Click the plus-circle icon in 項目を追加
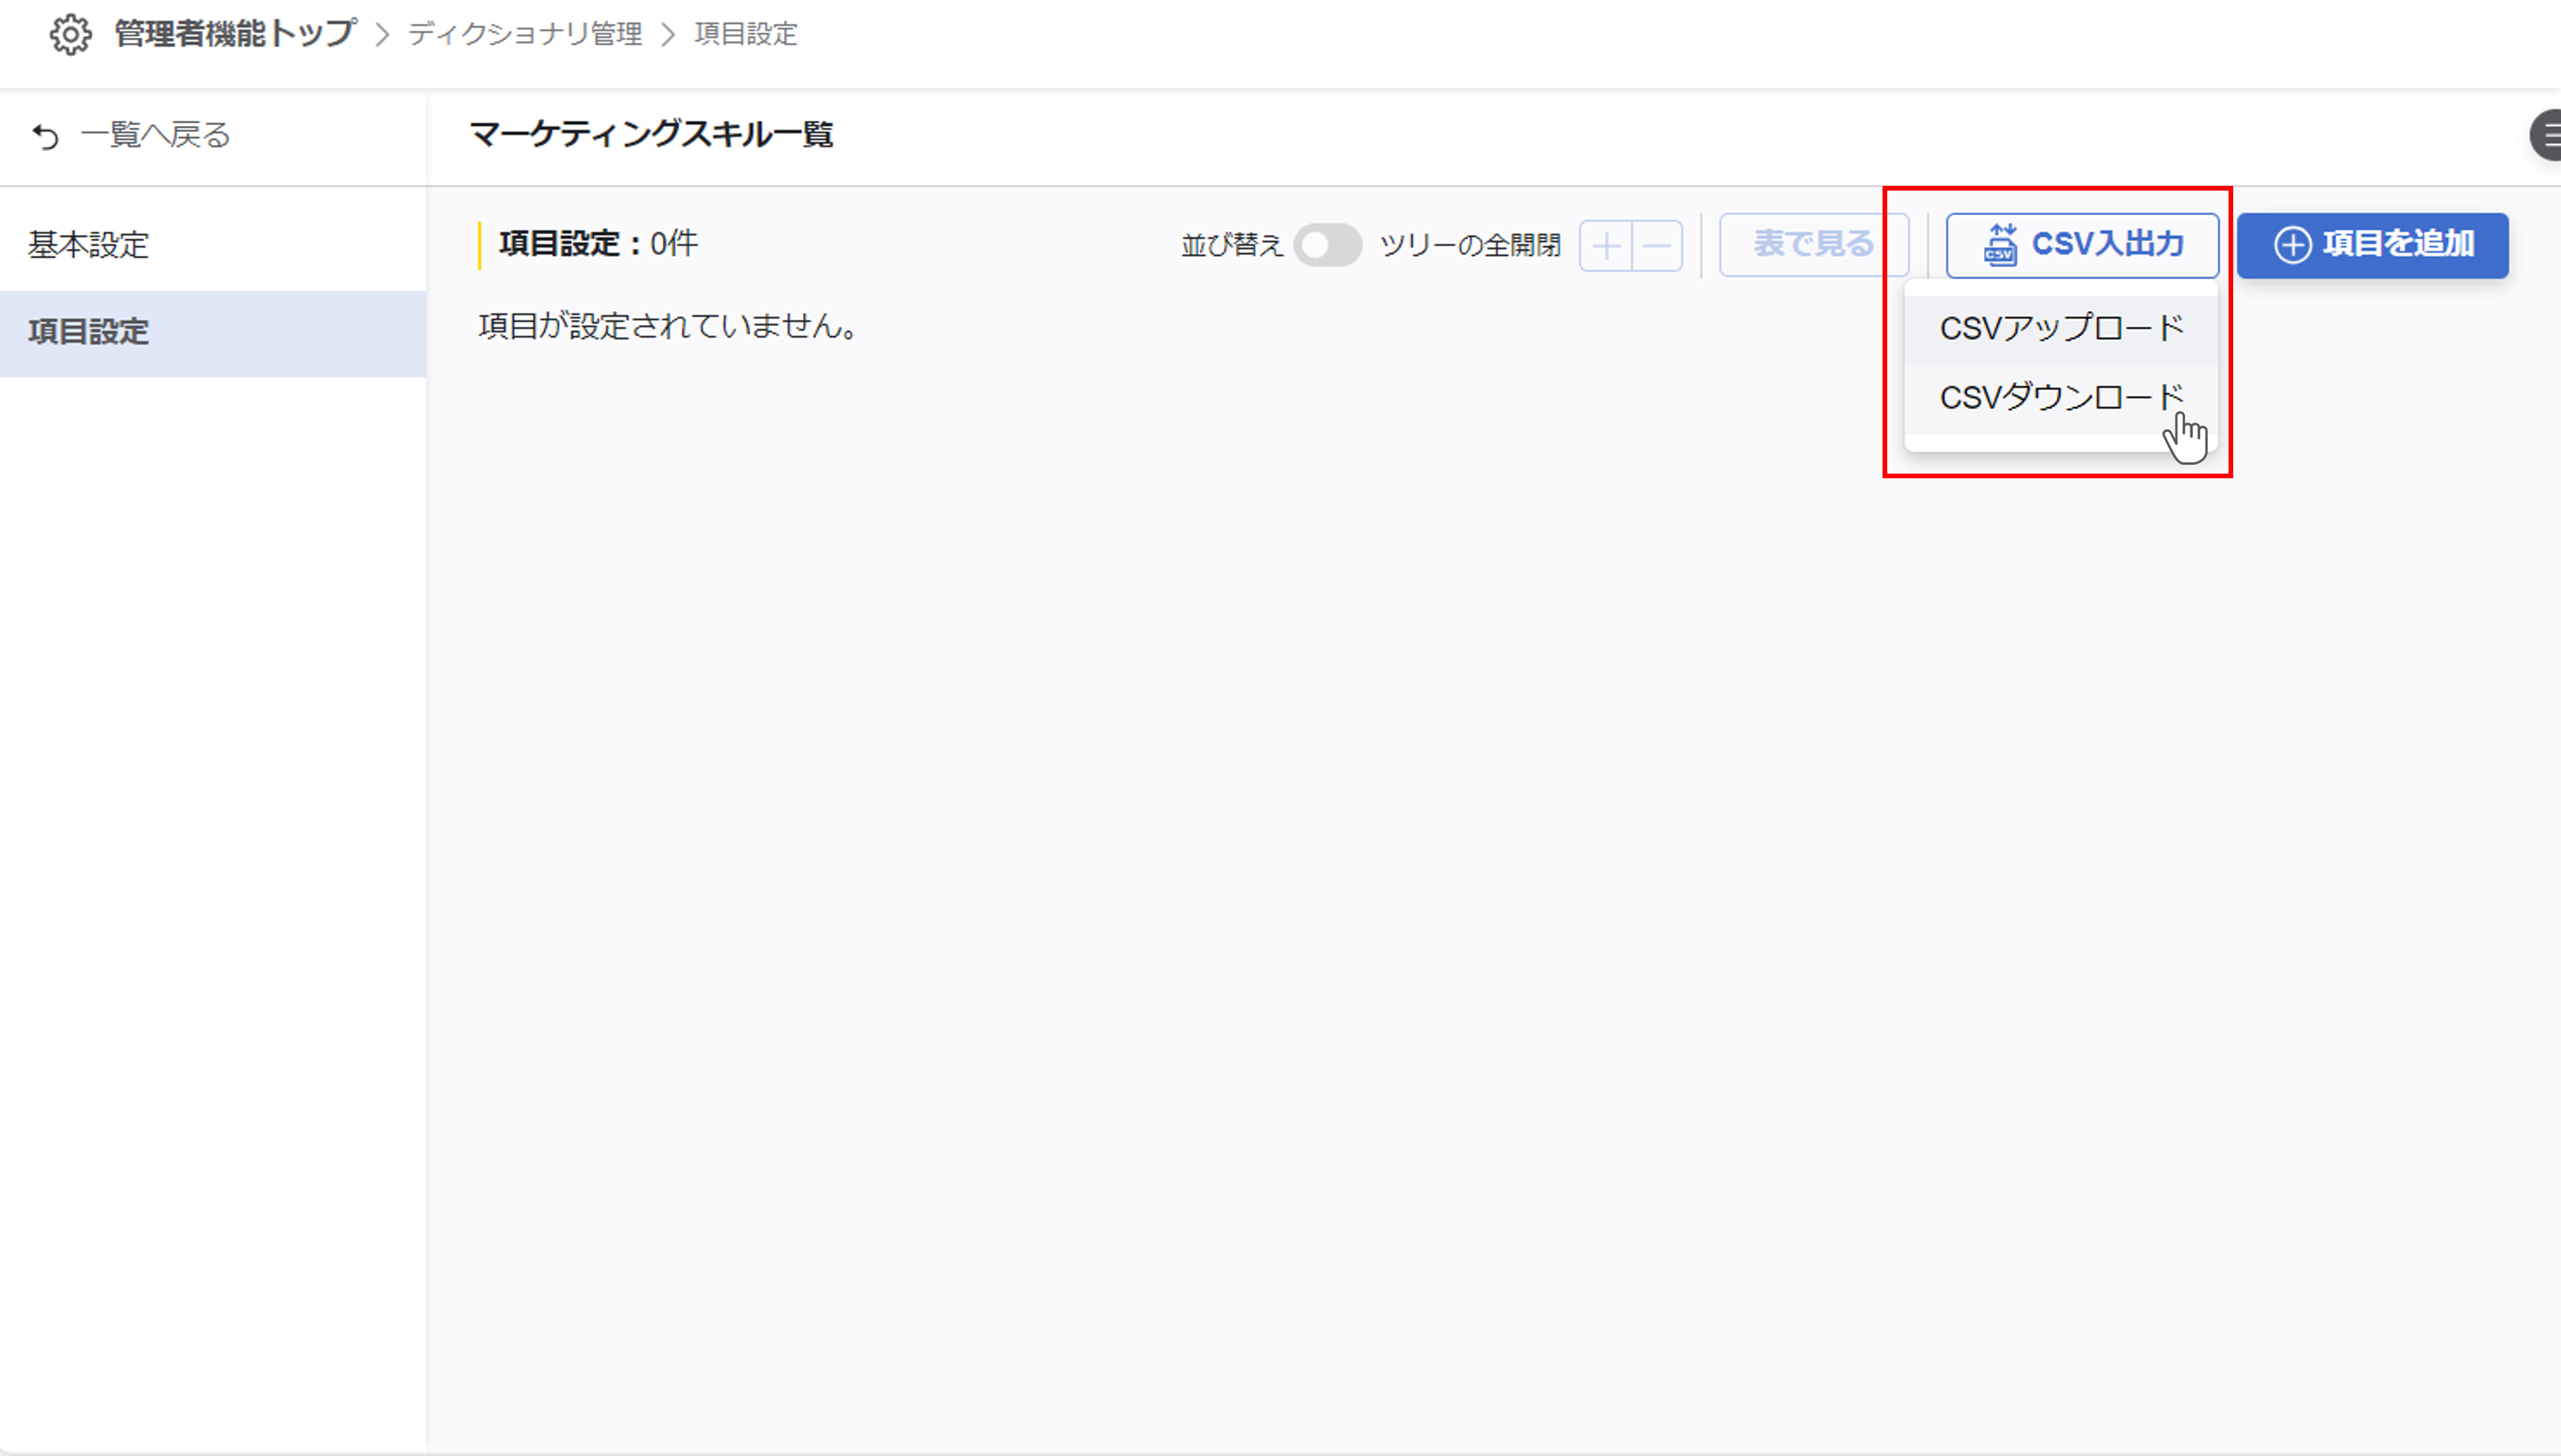 pyautogui.click(x=2292, y=245)
